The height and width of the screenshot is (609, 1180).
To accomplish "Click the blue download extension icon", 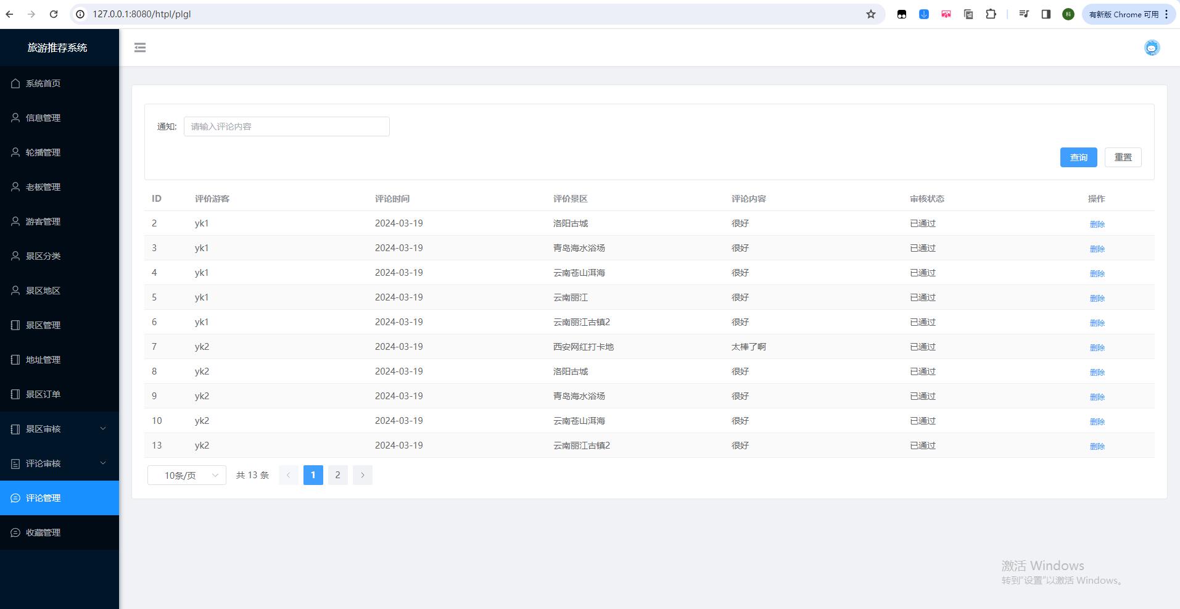I will 924,14.
